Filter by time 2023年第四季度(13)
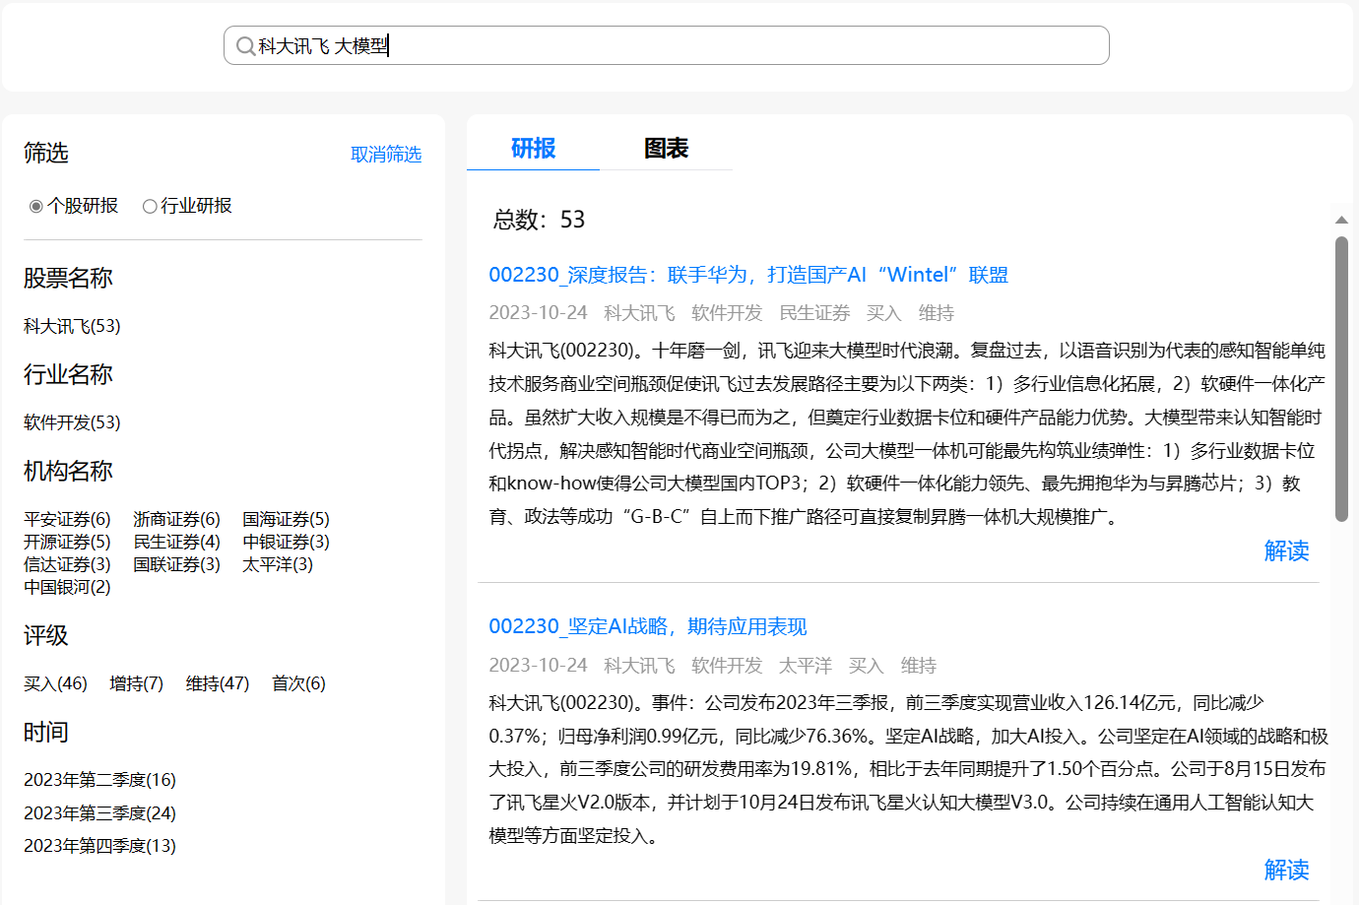The height and width of the screenshot is (905, 1359). (x=99, y=846)
